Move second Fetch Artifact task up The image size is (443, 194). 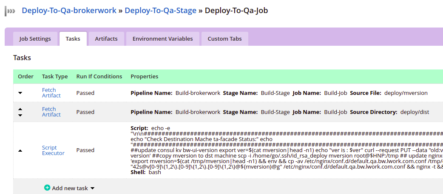pos(20,109)
